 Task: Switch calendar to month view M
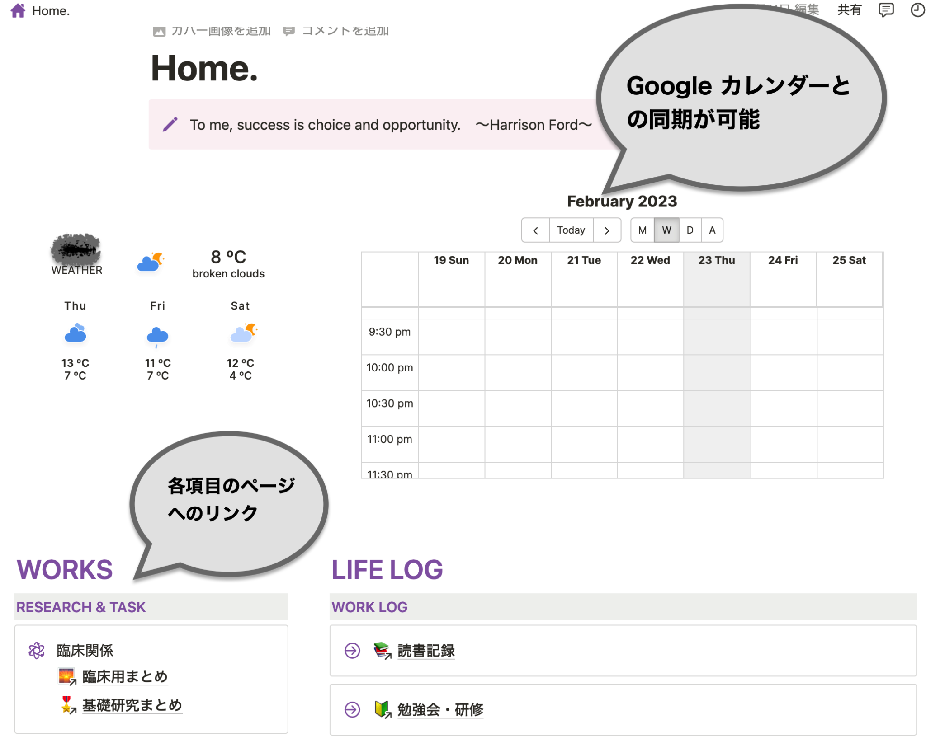coord(642,230)
